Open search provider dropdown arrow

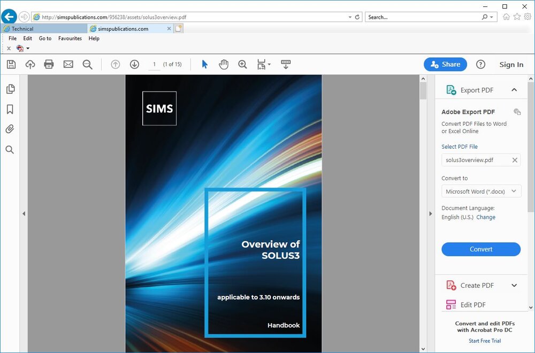click(492, 17)
